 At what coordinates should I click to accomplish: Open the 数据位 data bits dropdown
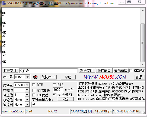tap(27, 90)
